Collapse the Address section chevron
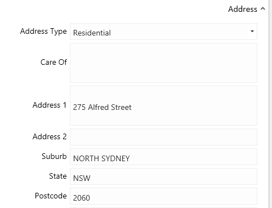272x208 pixels. [263, 8]
